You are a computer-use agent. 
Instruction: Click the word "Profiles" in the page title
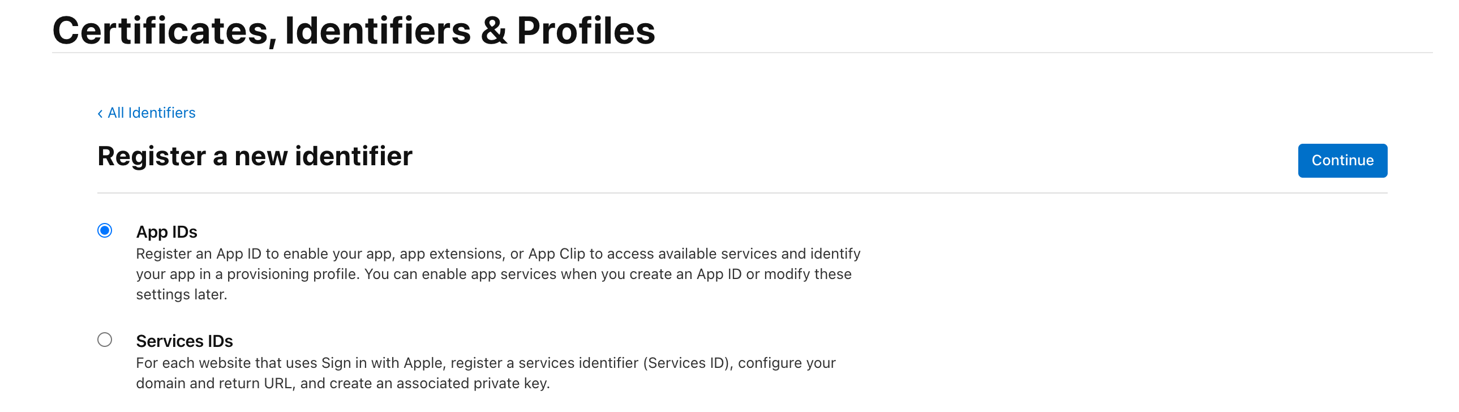point(586,31)
